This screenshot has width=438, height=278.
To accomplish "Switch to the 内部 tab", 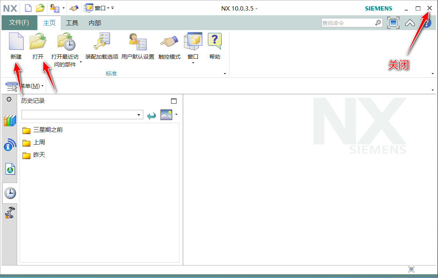I will 95,23.
